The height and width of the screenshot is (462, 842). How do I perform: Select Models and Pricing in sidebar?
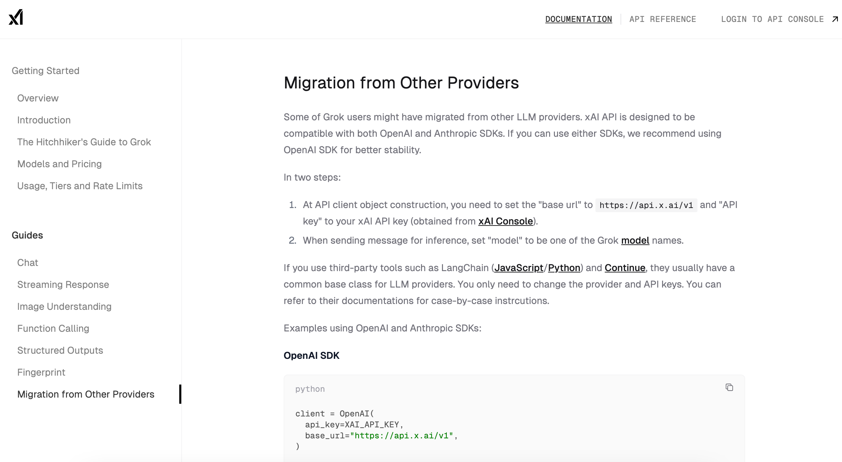pyautogui.click(x=59, y=164)
